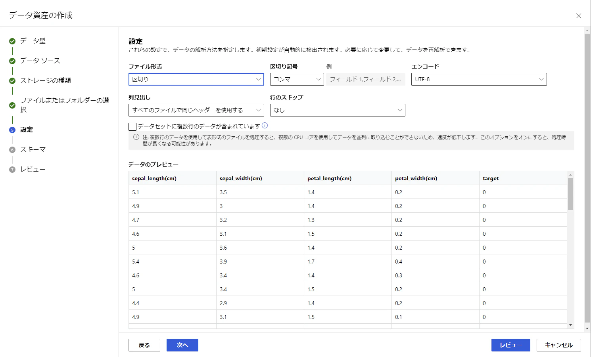Viewport: 591px width, 357px height.
Task: Click the preview table scroll-down arrow
Action: (570, 325)
